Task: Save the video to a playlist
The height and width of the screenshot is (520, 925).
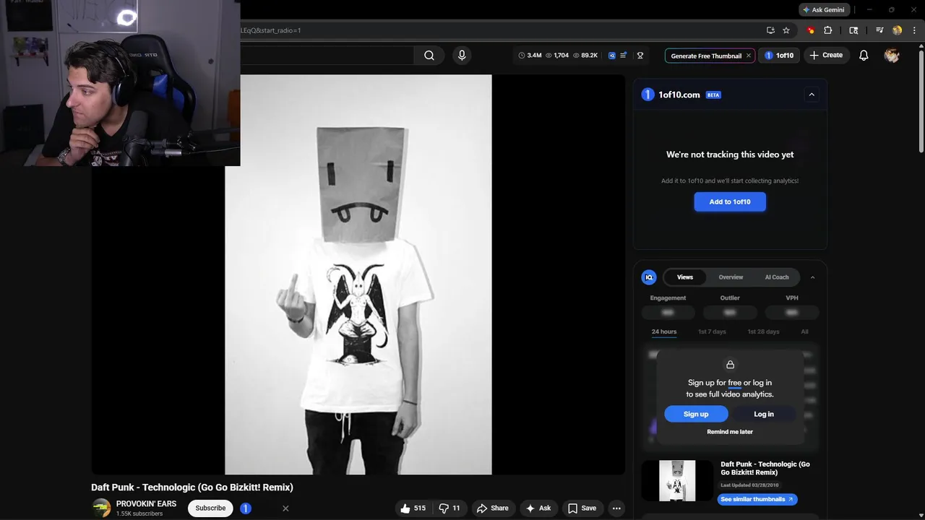Action: (x=582, y=508)
